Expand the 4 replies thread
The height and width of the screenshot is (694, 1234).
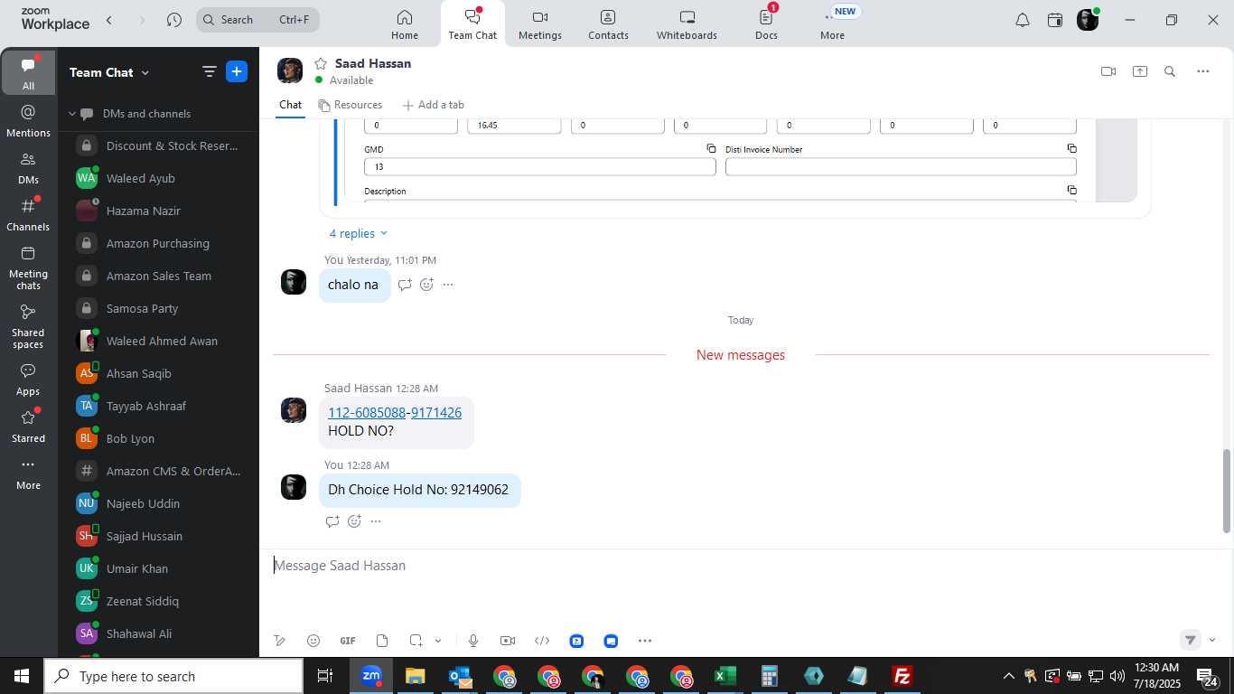[358, 233]
